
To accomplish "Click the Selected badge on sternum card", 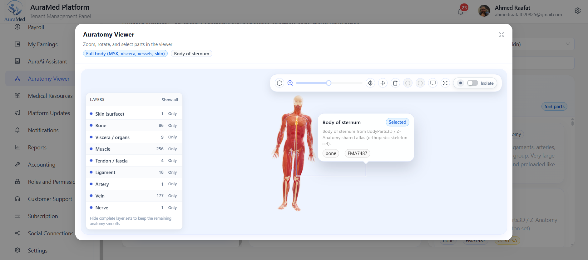I will (397, 122).
